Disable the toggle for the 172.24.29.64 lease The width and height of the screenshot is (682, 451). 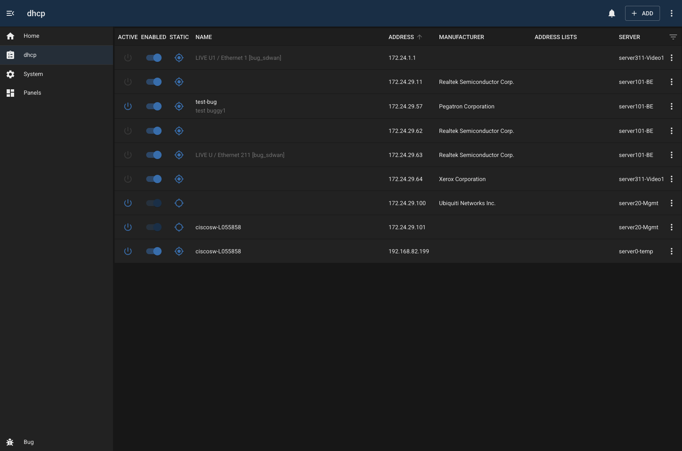tap(153, 179)
